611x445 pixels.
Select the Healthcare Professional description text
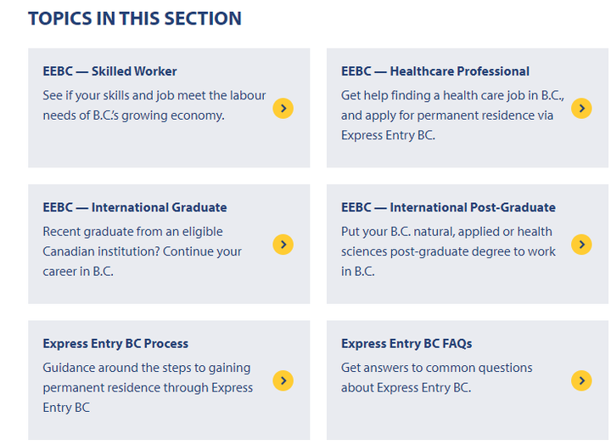tap(453, 115)
